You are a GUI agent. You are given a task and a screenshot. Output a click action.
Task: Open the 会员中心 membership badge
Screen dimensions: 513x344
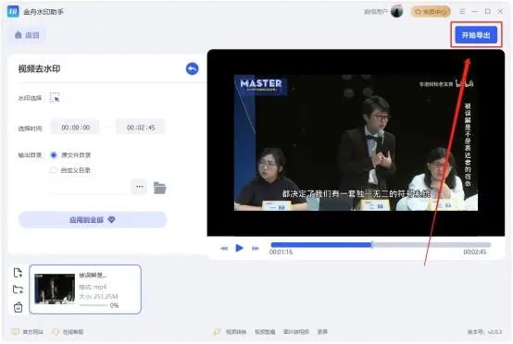(x=431, y=12)
